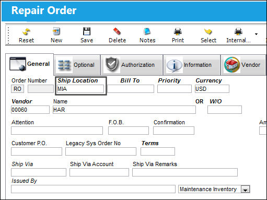Click the Ship Via Remarks field
This screenshot has height=200, width=267.
click(x=185, y=172)
